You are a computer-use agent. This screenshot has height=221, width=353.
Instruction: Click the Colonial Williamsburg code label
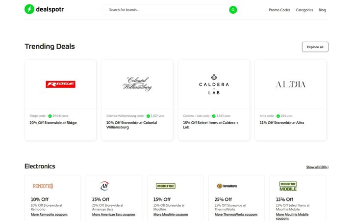click(125, 116)
